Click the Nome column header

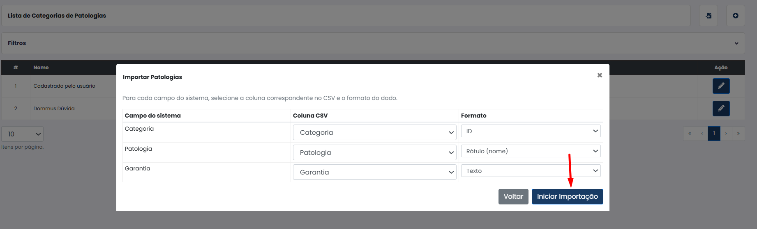(41, 68)
